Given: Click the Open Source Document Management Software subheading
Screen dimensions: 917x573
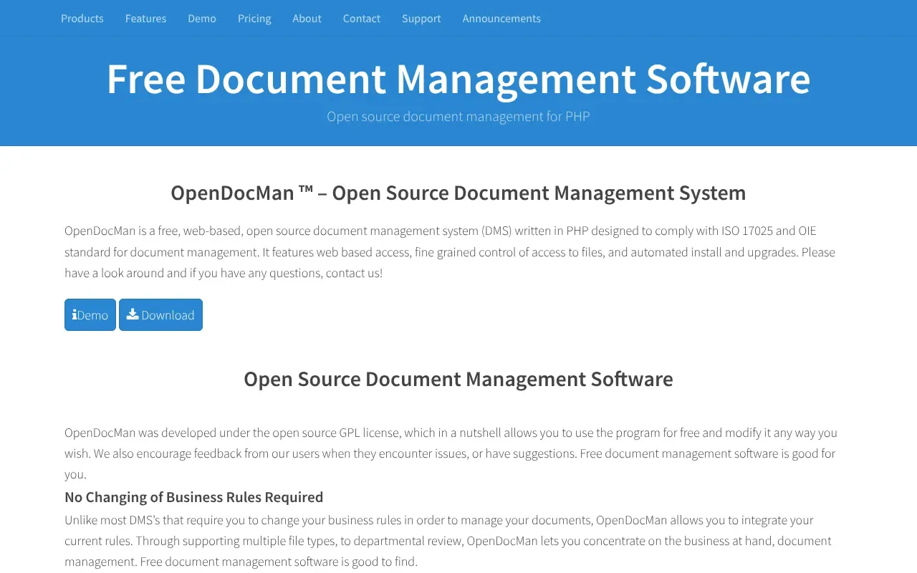Looking at the screenshot, I should (458, 379).
